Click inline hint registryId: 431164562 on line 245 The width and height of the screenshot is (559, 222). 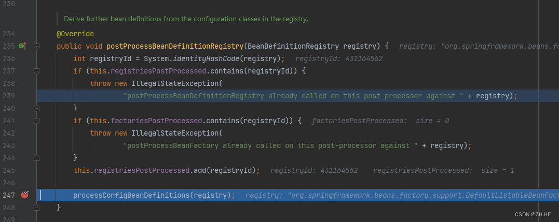point(314,170)
